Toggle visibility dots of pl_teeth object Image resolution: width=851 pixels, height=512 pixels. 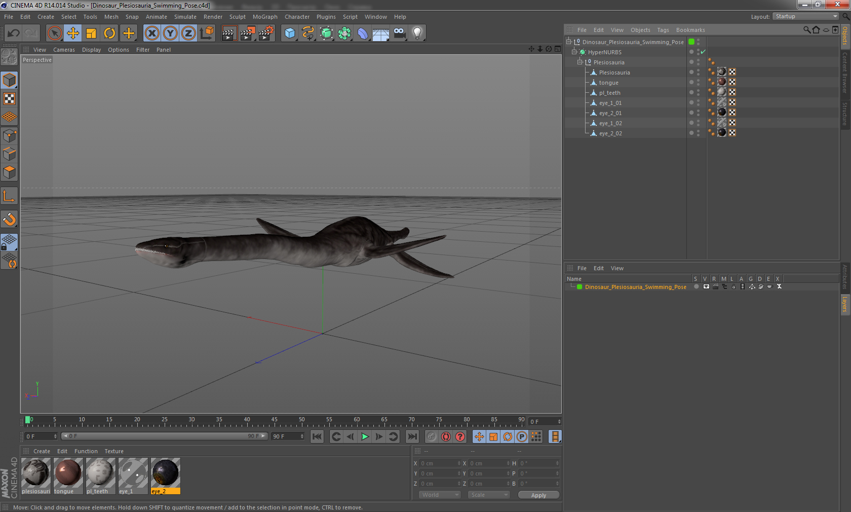point(698,93)
